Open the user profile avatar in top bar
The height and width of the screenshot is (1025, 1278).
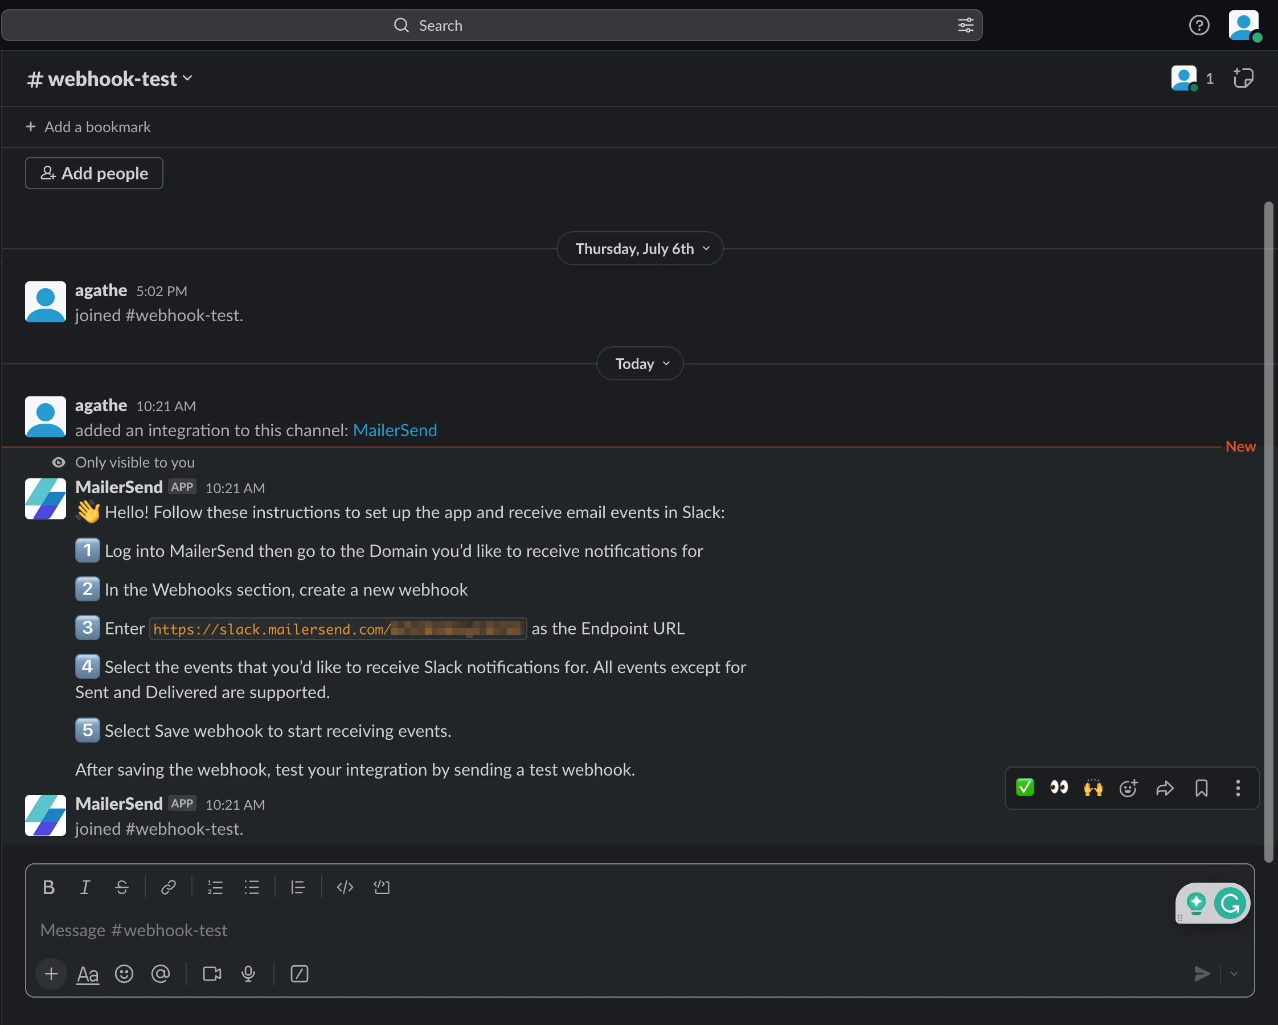[1244, 26]
